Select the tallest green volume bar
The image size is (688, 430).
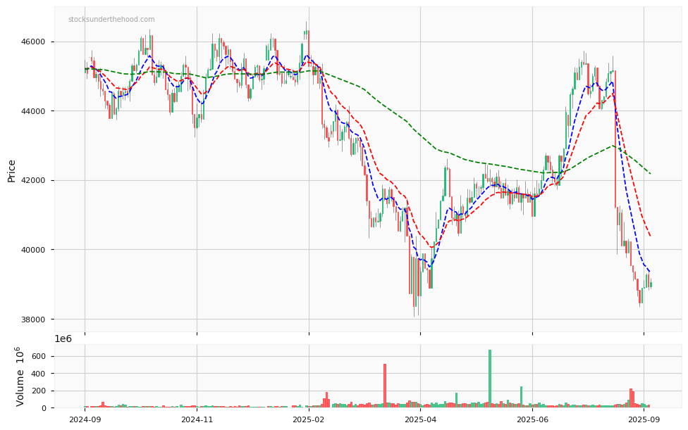490,379
